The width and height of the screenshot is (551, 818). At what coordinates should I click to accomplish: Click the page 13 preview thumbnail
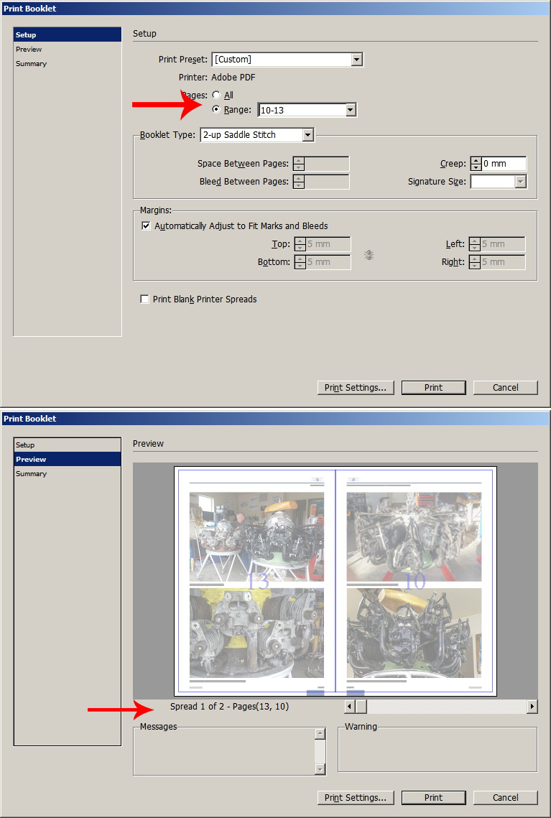pyautogui.click(x=256, y=581)
